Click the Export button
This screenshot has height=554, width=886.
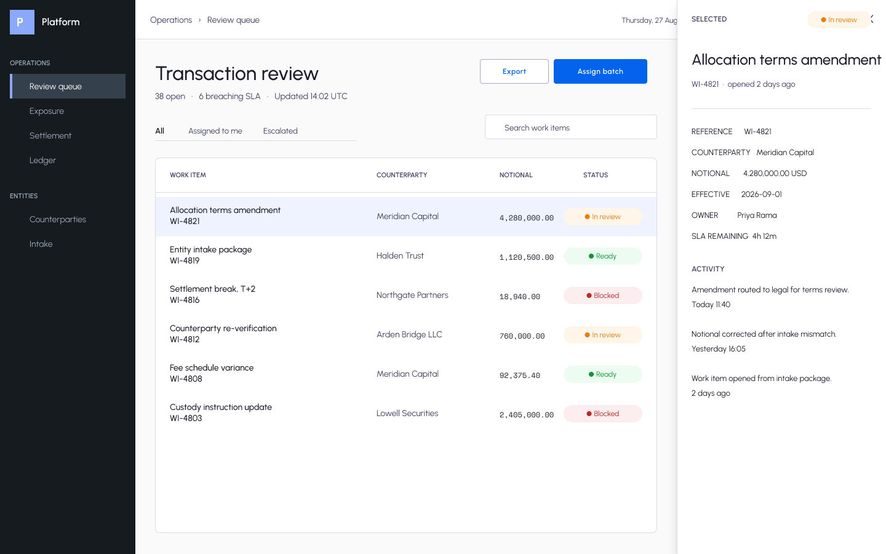pos(514,71)
